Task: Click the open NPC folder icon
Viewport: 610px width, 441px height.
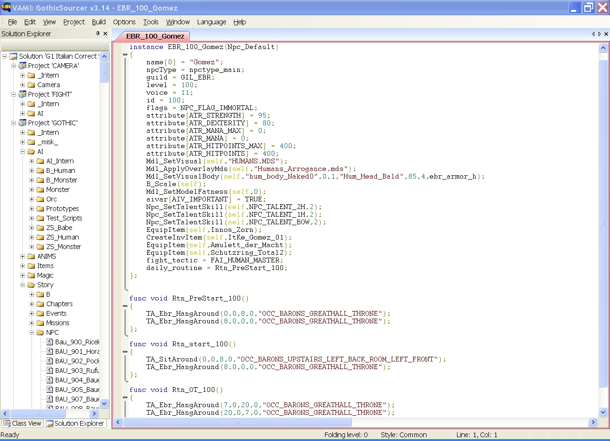Action: pos(41,332)
